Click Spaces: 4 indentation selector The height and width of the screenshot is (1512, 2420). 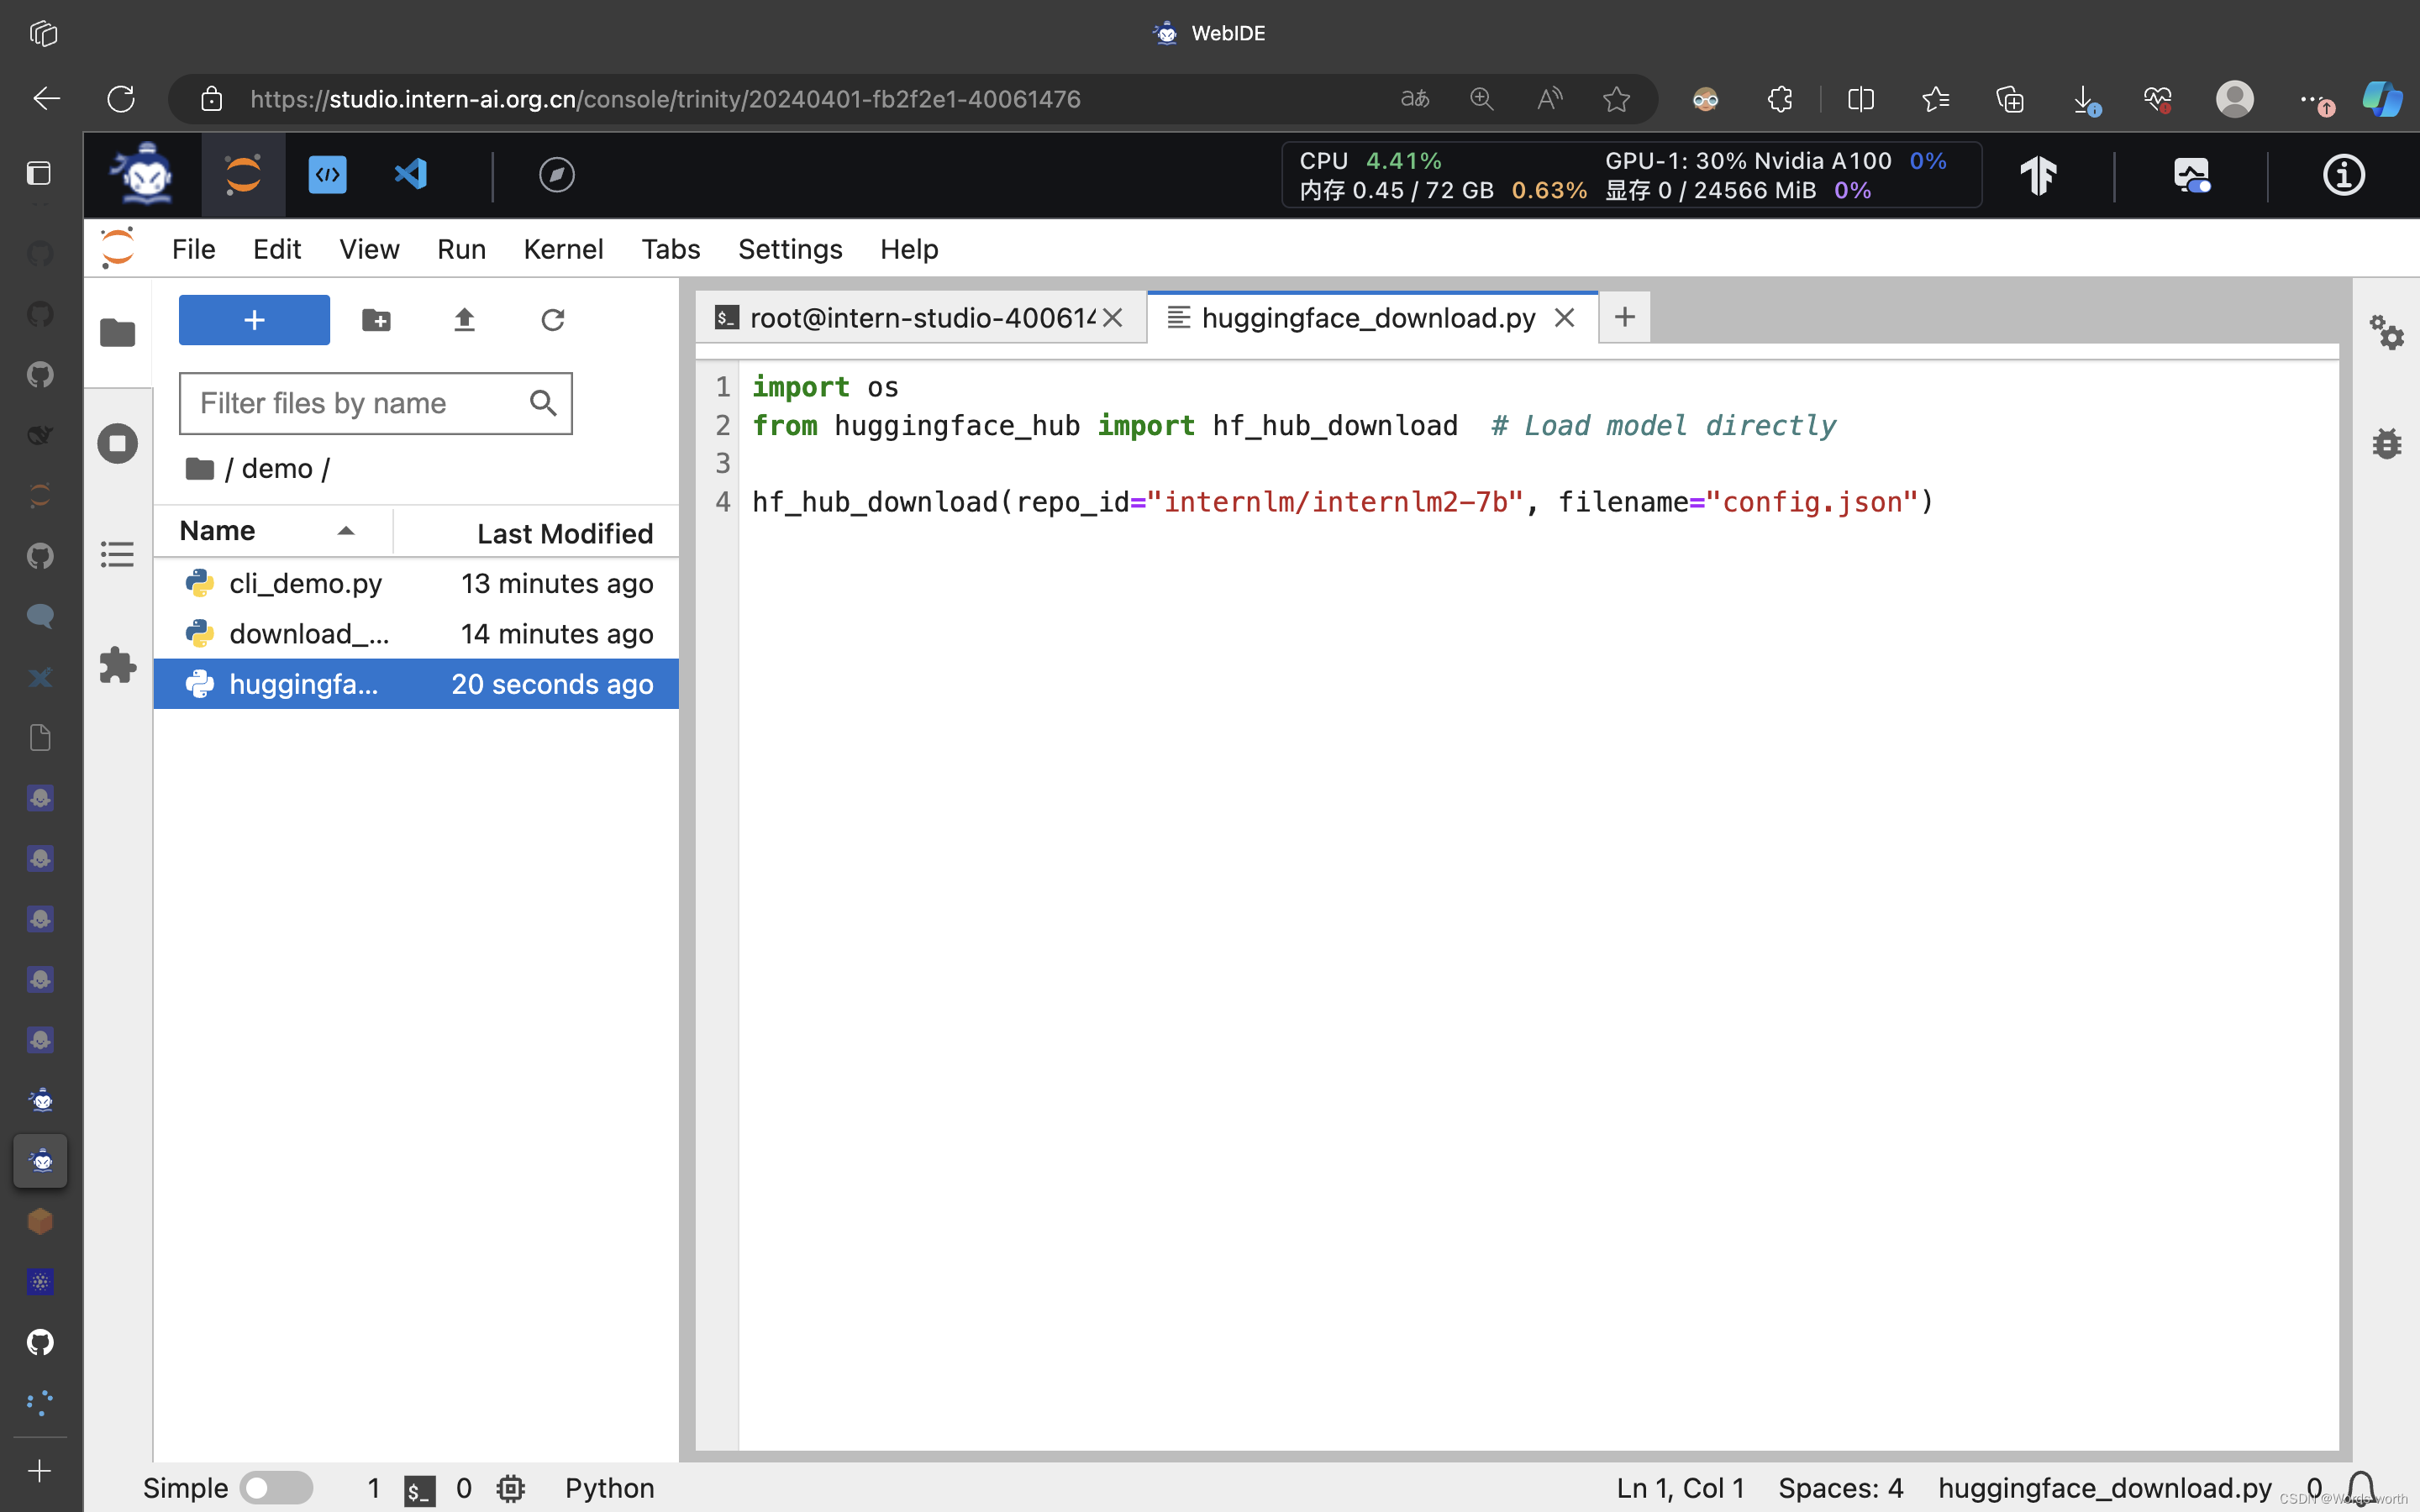point(1840,1488)
